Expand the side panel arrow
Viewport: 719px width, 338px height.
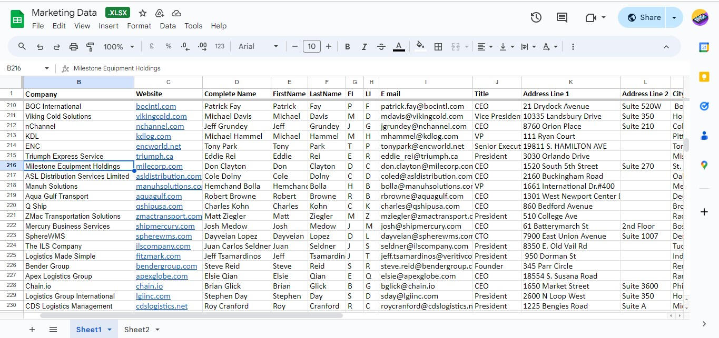(704, 324)
